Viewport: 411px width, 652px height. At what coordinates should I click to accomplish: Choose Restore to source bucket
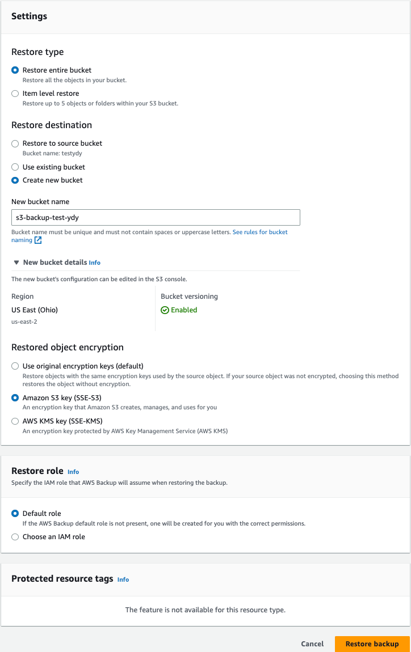pyautogui.click(x=15, y=143)
